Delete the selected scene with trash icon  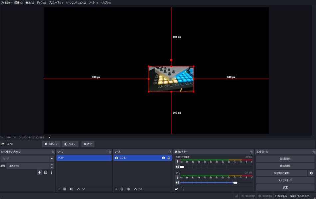[65, 189]
